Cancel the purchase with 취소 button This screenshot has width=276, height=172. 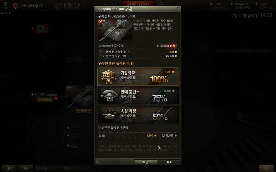tap(169, 162)
